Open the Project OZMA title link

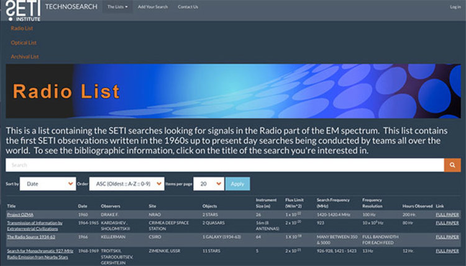[x=21, y=215]
